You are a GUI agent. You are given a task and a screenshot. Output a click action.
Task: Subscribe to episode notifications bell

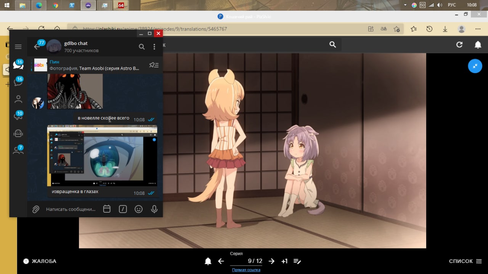(x=208, y=261)
